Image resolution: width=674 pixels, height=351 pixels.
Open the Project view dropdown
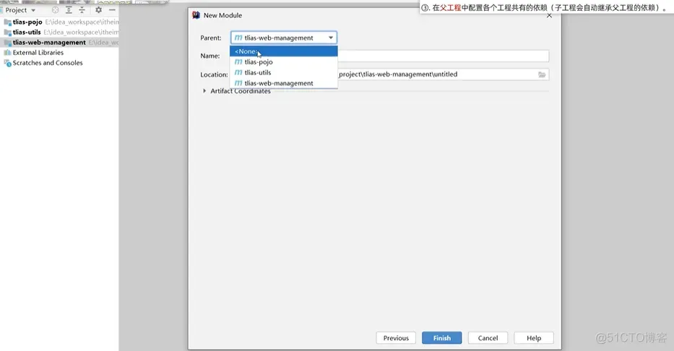point(20,10)
